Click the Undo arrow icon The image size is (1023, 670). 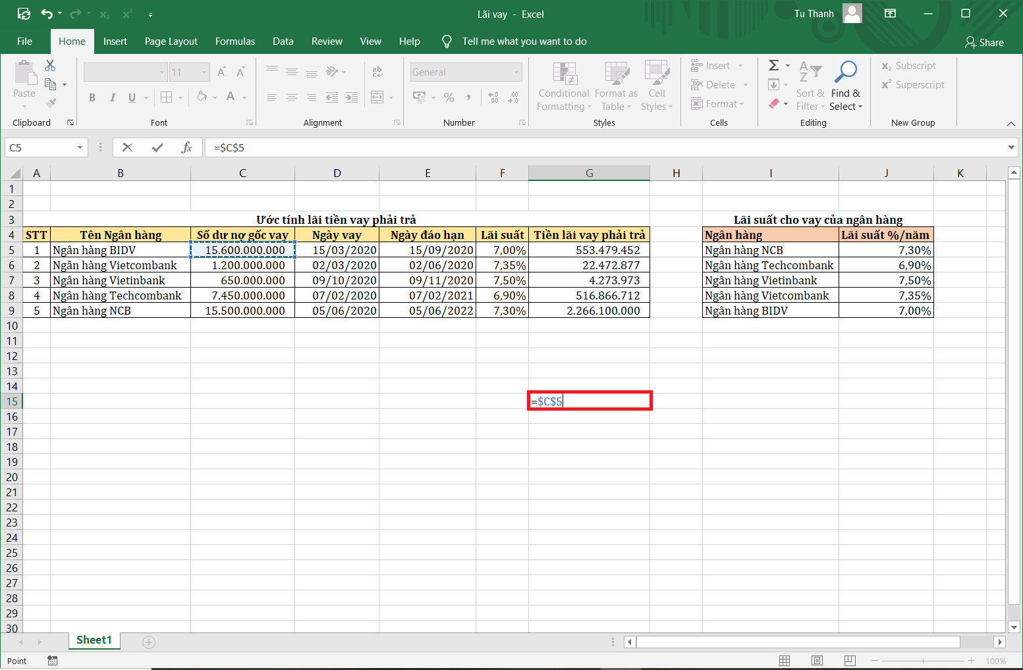[x=46, y=14]
